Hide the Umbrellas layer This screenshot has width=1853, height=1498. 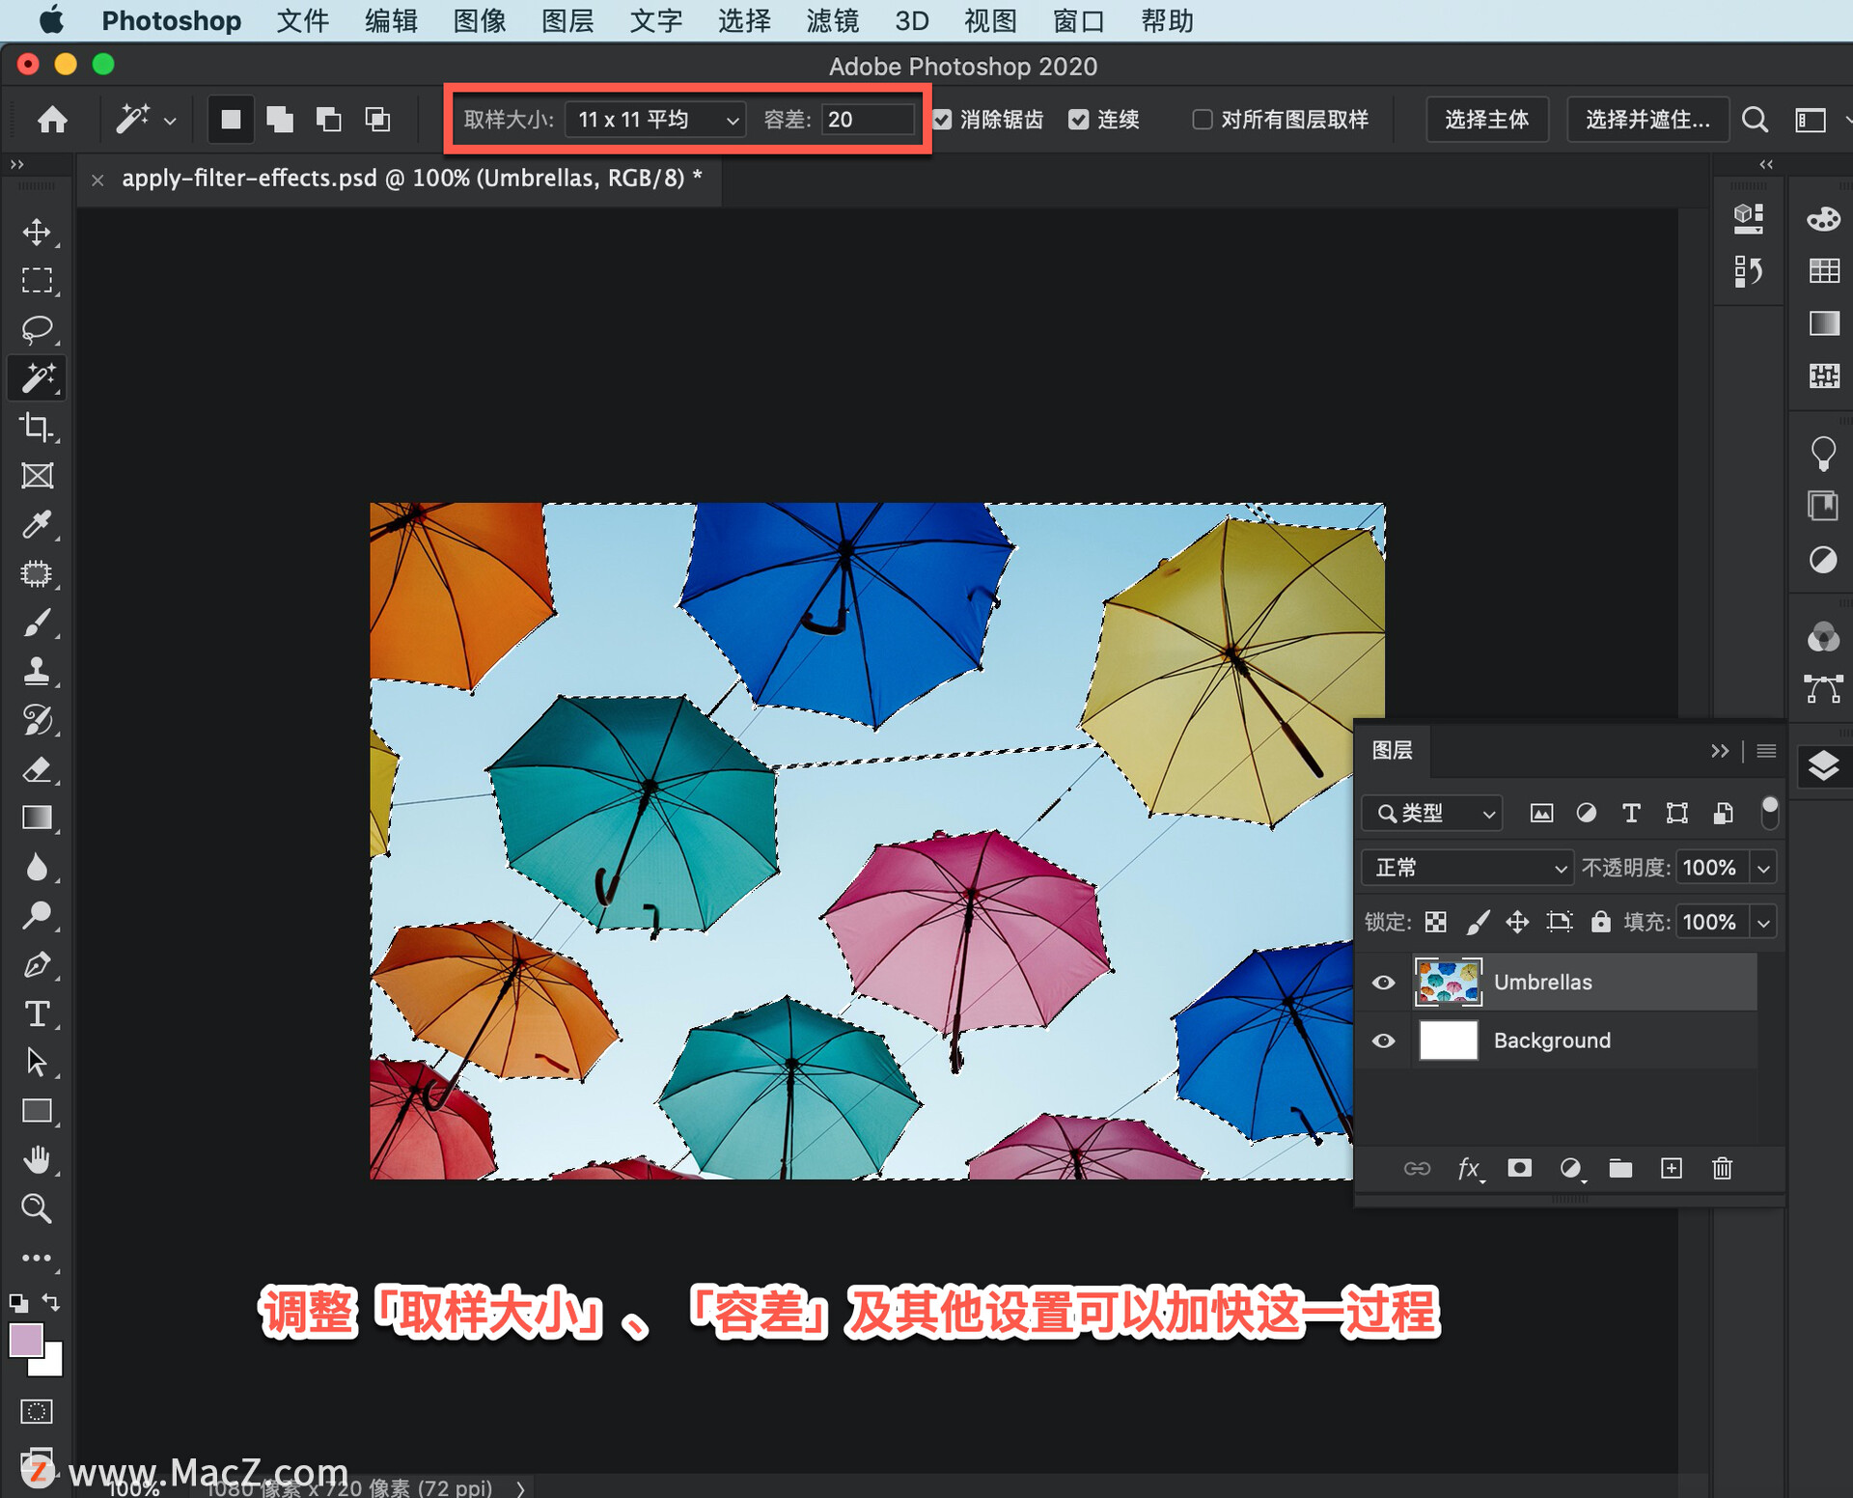click(1383, 983)
